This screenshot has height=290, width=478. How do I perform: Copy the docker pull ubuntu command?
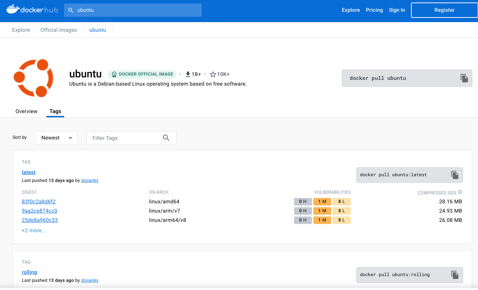[464, 78]
